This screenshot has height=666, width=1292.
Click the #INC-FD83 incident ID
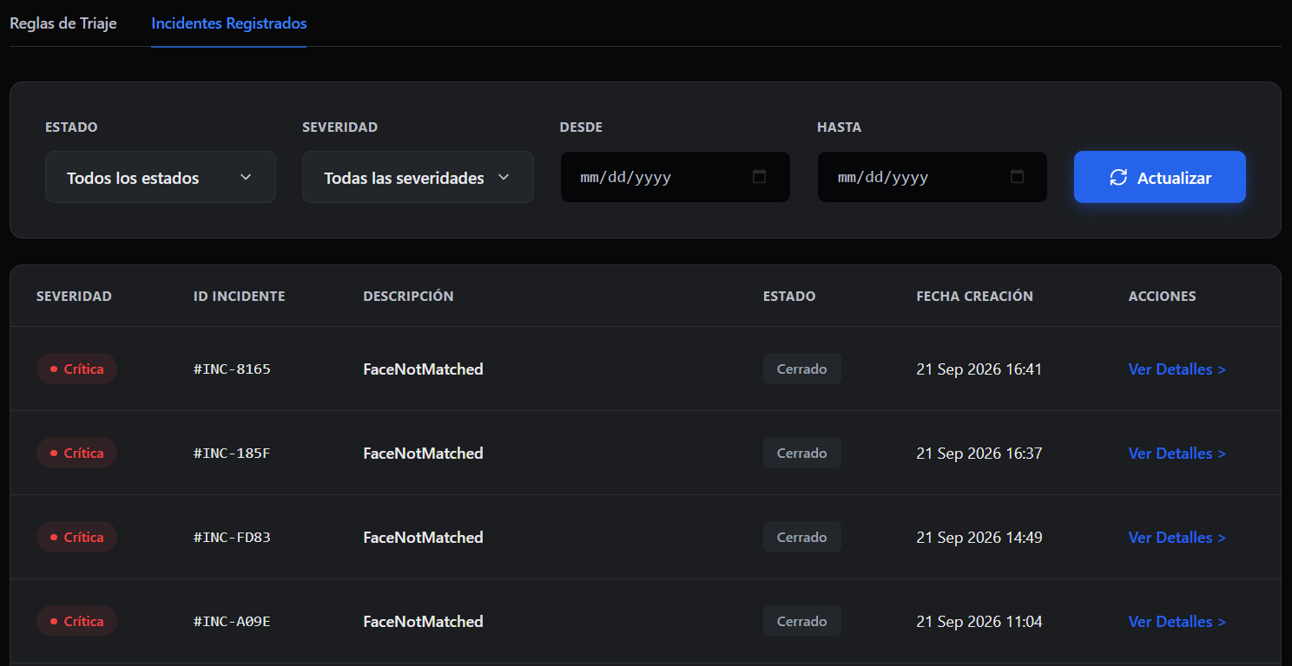click(x=232, y=538)
